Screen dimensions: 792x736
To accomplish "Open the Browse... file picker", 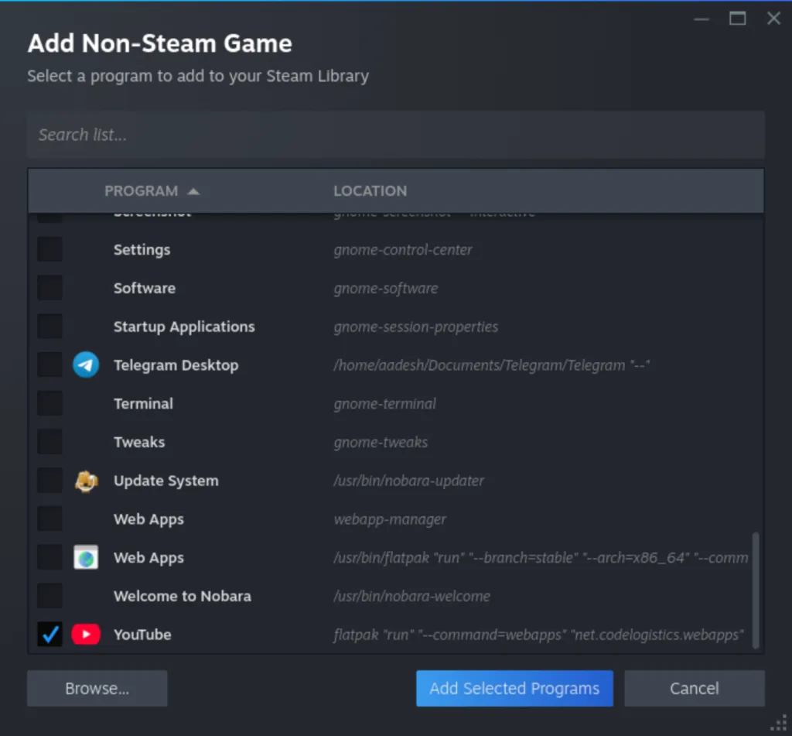I will [x=97, y=689].
